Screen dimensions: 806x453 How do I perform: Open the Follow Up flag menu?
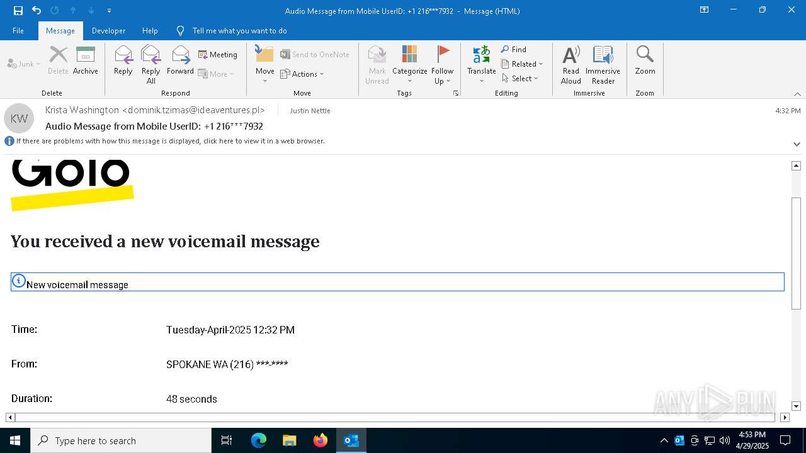click(x=443, y=65)
